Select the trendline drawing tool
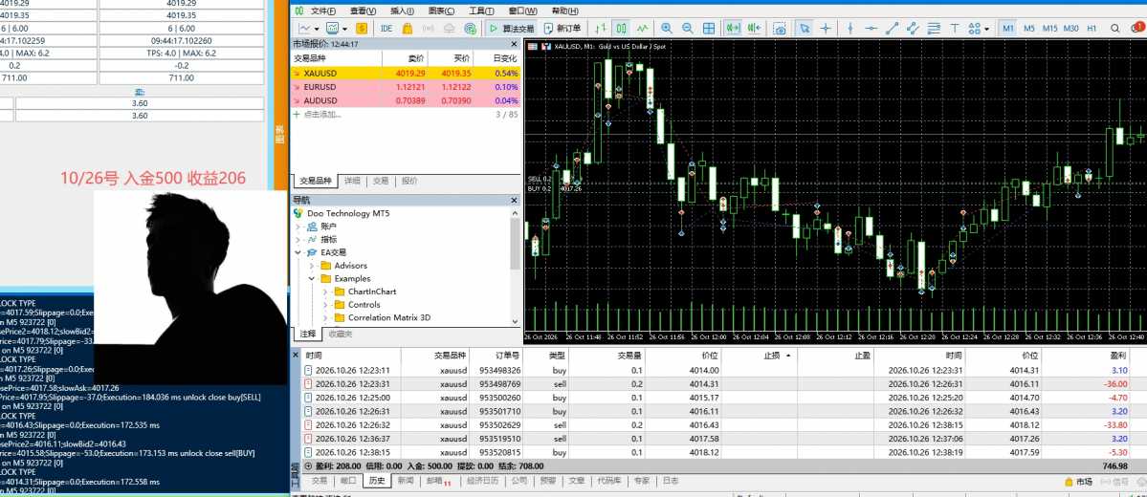 point(892,28)
